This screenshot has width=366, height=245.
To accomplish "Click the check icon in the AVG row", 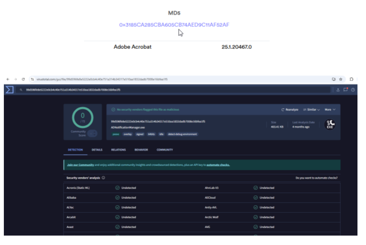I will point(256,227).
